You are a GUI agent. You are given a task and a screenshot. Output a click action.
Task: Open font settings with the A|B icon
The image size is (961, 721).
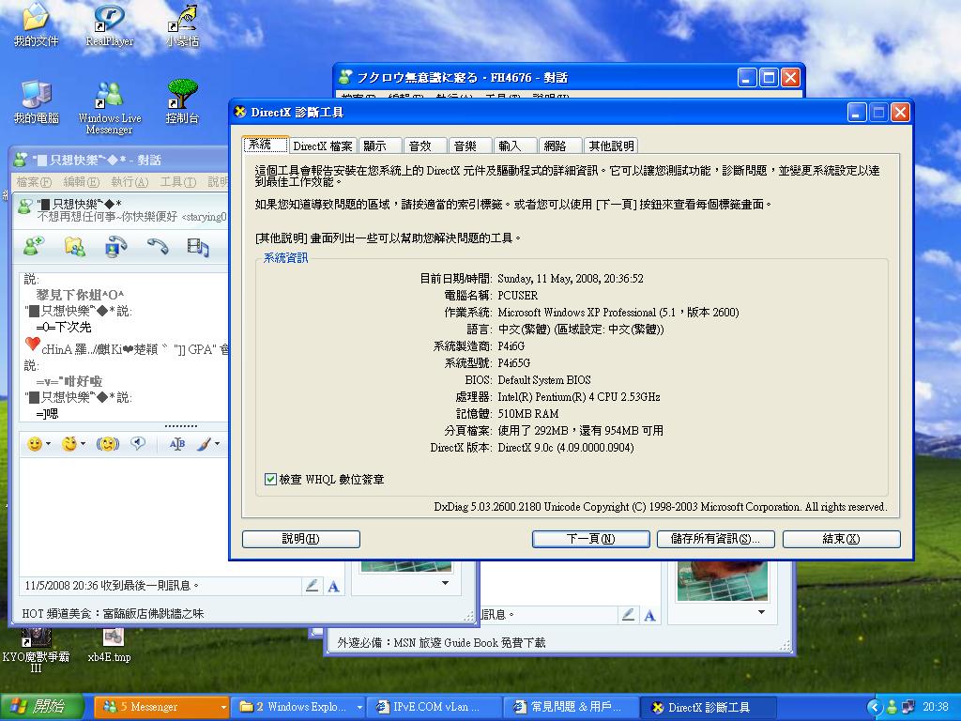(176, 444)
